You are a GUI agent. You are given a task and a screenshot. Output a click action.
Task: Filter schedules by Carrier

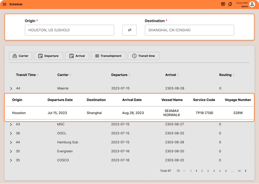(x=20, y=56)
